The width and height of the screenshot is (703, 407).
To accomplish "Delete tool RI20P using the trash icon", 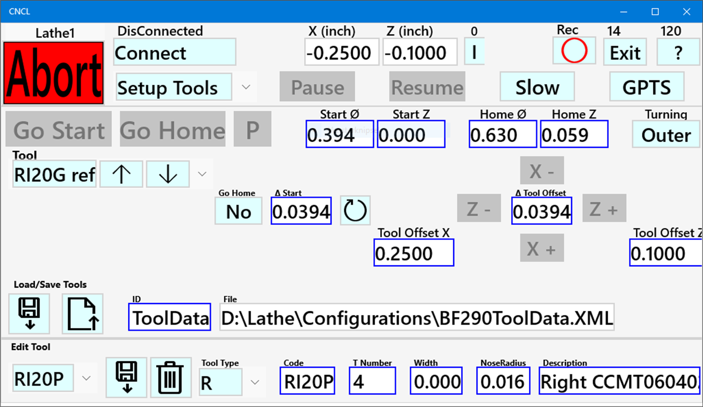I will click(171, 378).
